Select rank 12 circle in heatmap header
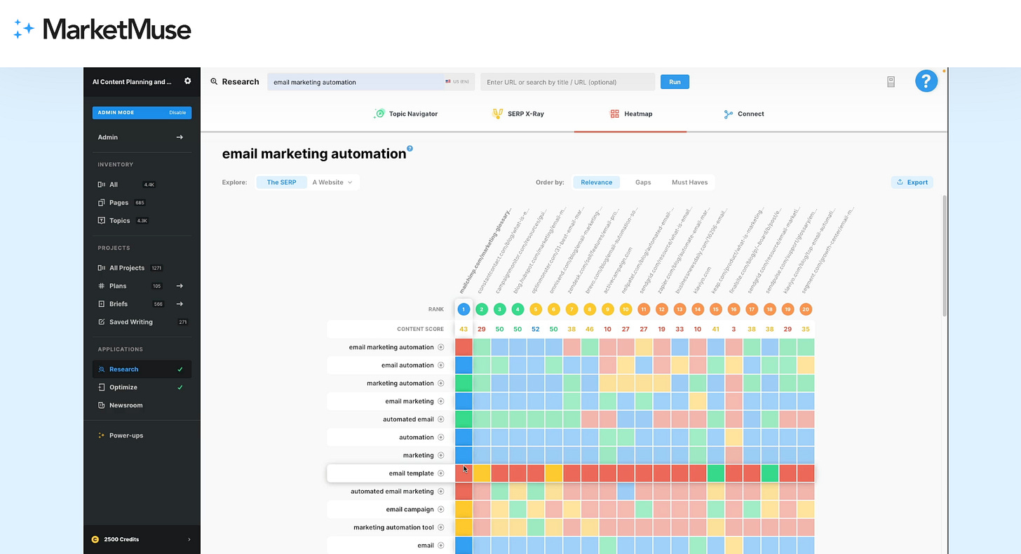 click(661, 309)
